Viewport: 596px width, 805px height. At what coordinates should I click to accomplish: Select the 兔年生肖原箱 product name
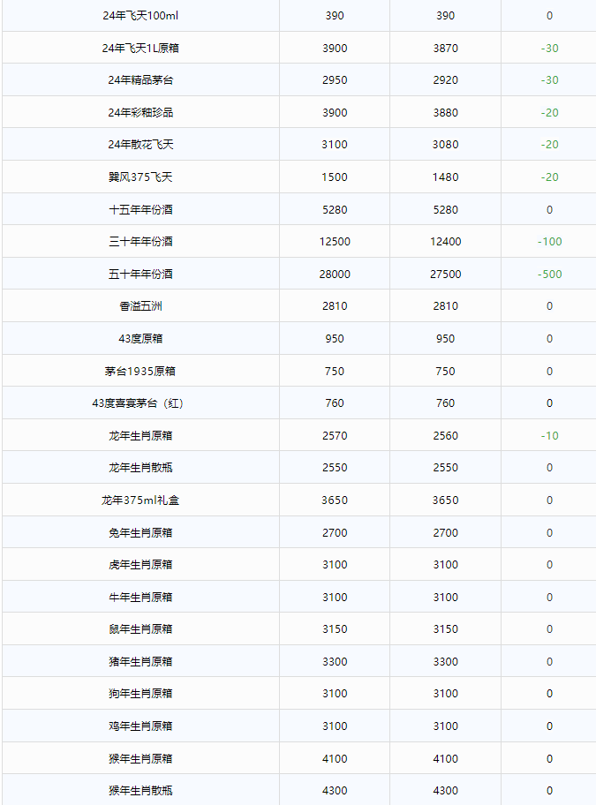[x=140, y=533]
